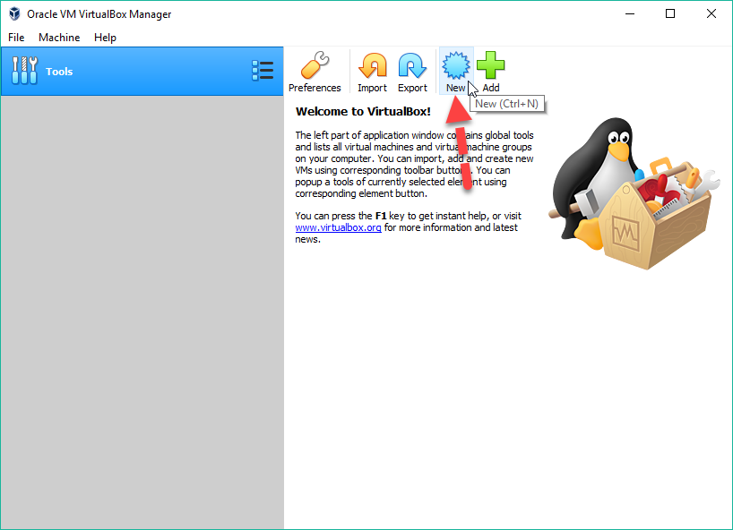Maximize the VirtualBox Manager window
Image resolution: width=733 pixels, height=530 pixels.
coord(670,14)
